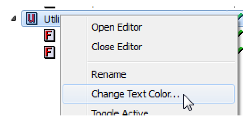
Task: Click the menu gutter left of Toggle Active
Action: pos(74,113)
